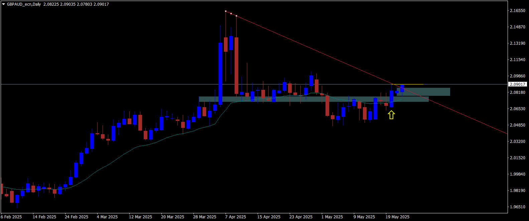Click the 12 Mar 2025 date label
This screenshot has width=529, height=221.
click(x=141, y=217)
